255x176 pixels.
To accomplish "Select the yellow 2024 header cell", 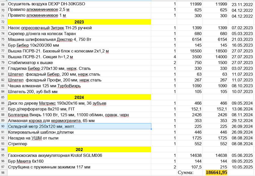I will tap(79, 97).
